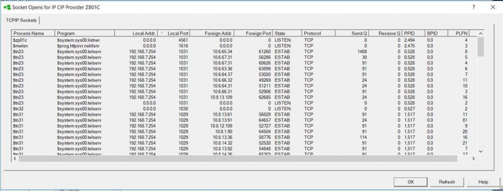Select the $zp01c process row
The image size is (503, 192).
(244, 40)
